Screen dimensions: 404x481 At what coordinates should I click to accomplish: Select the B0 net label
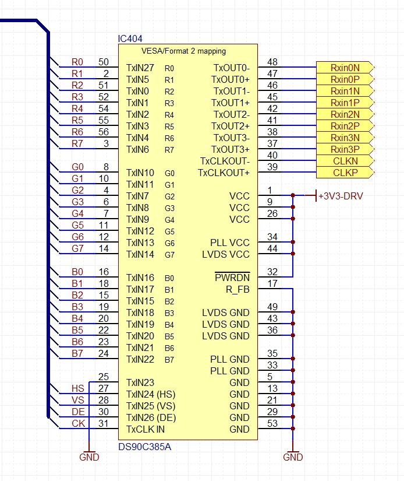click(x=77, y=272)
